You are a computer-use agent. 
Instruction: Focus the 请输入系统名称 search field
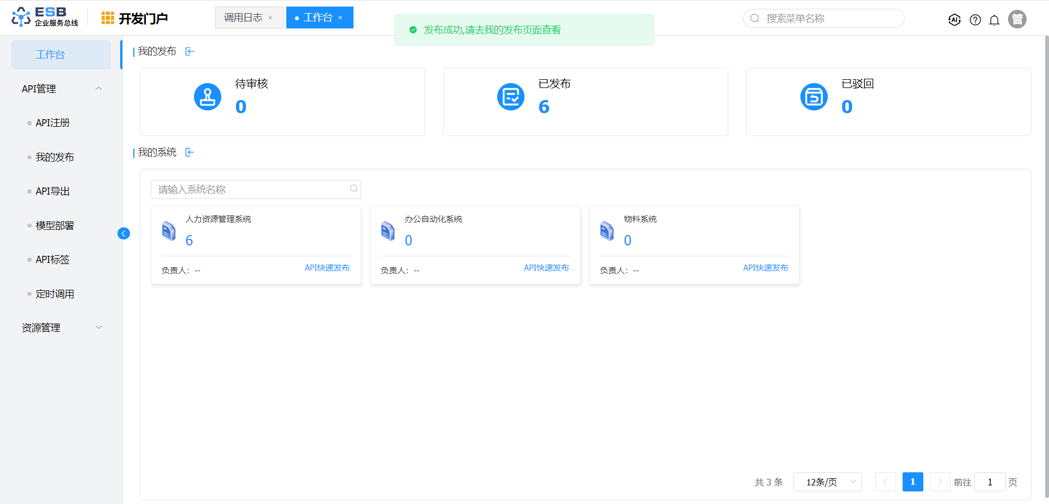[250, 190]
